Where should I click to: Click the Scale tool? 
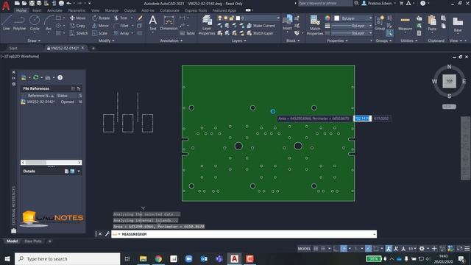tap(100, 33)
